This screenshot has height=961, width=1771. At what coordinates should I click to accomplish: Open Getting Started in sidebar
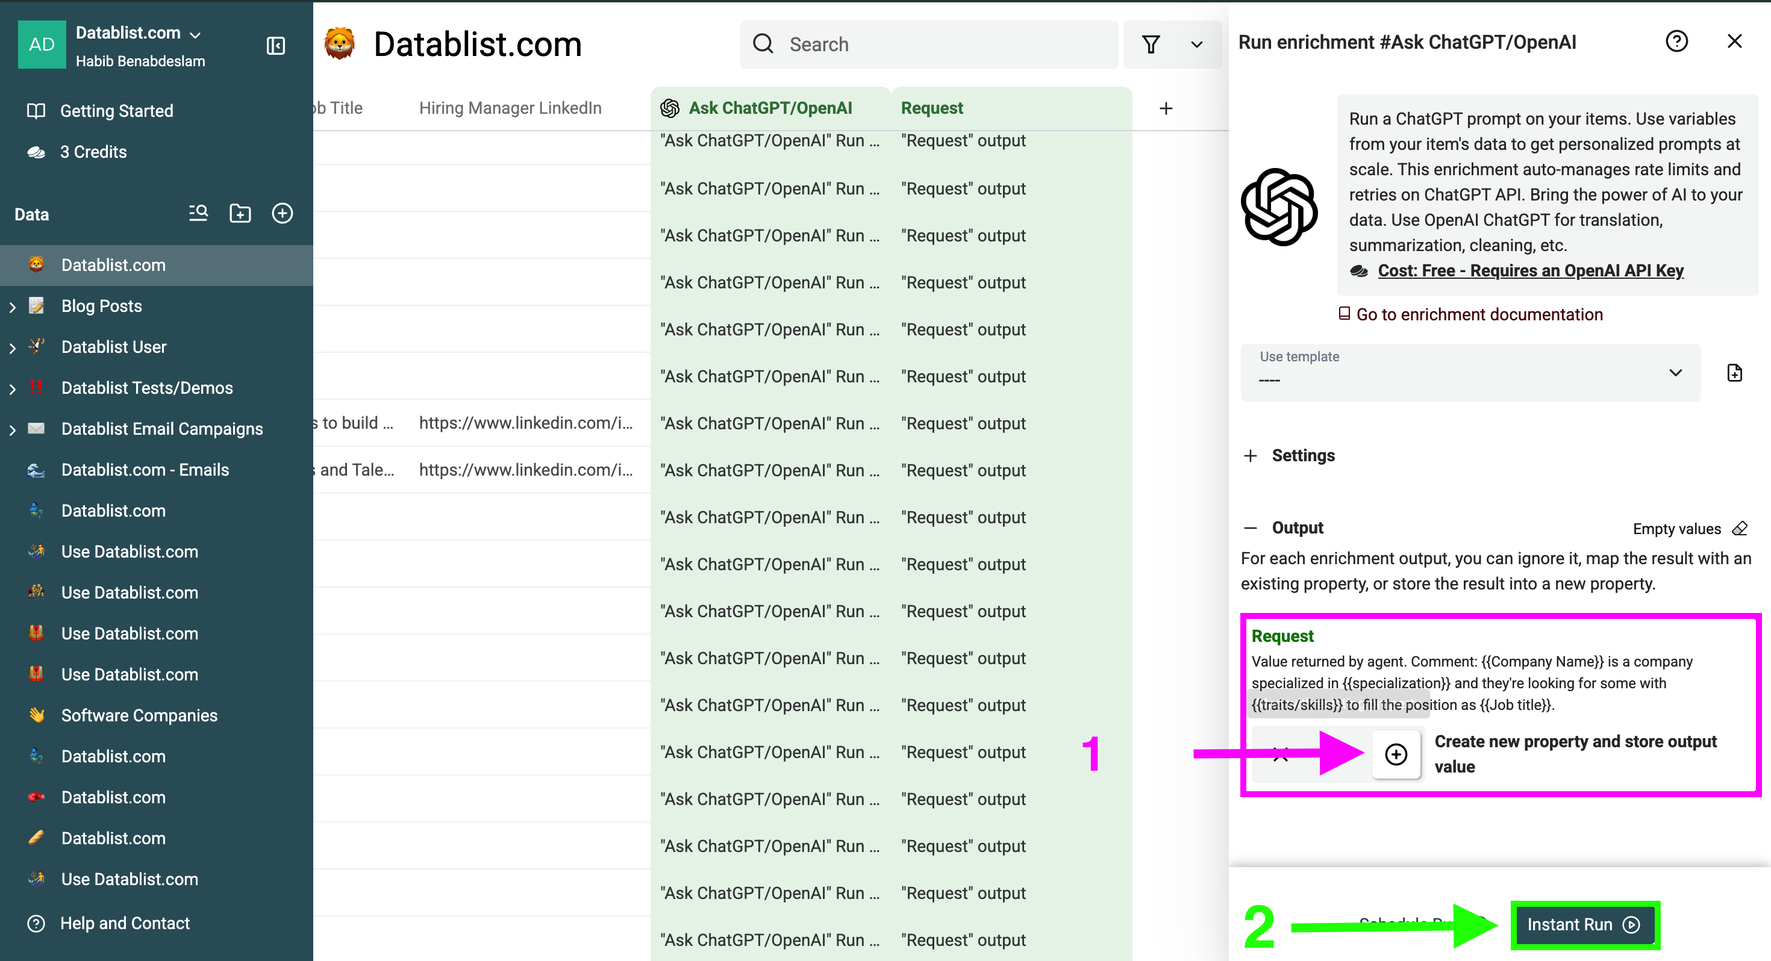click(116, 111)
